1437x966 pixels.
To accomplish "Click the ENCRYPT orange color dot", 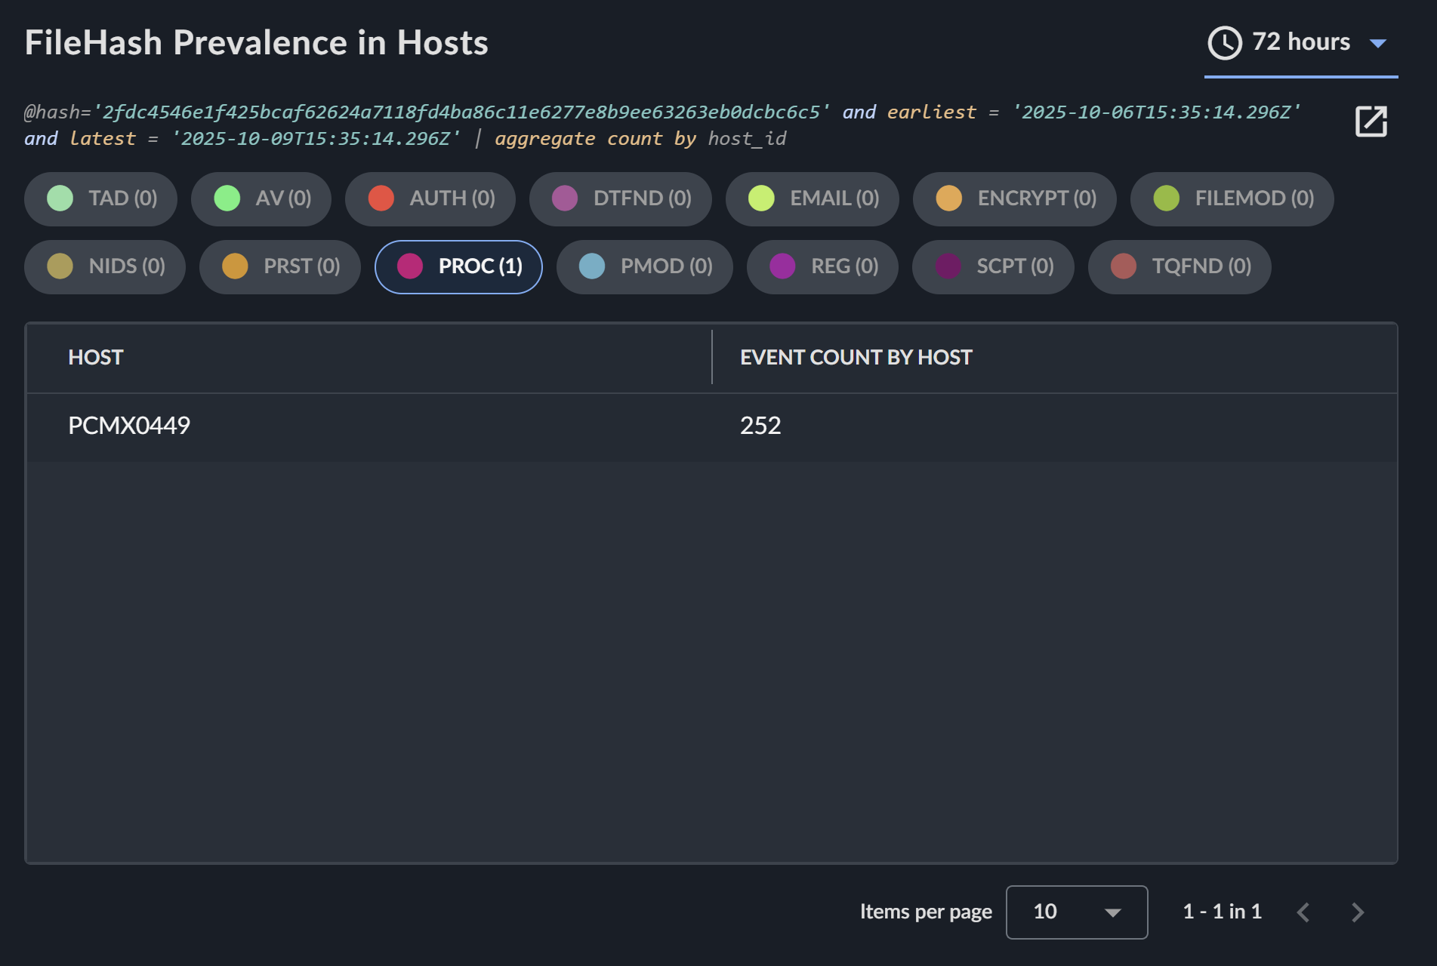I will (948, 198).
